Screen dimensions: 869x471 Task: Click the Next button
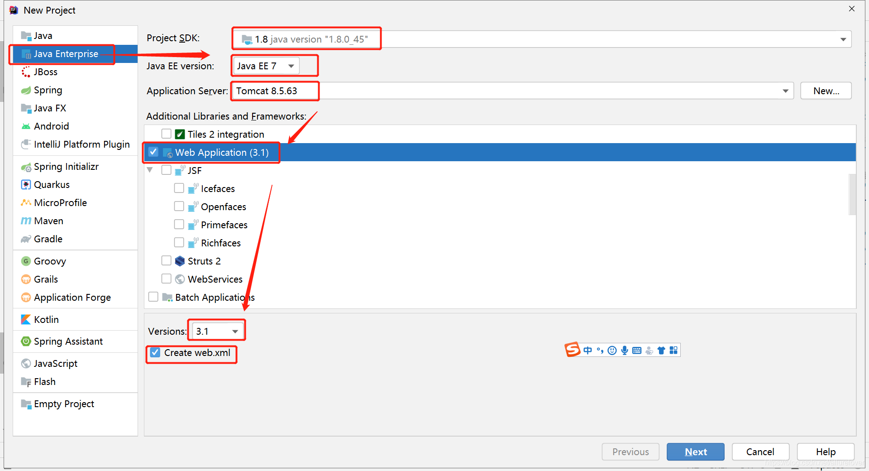pyautogui.click(x=696, y=452)
